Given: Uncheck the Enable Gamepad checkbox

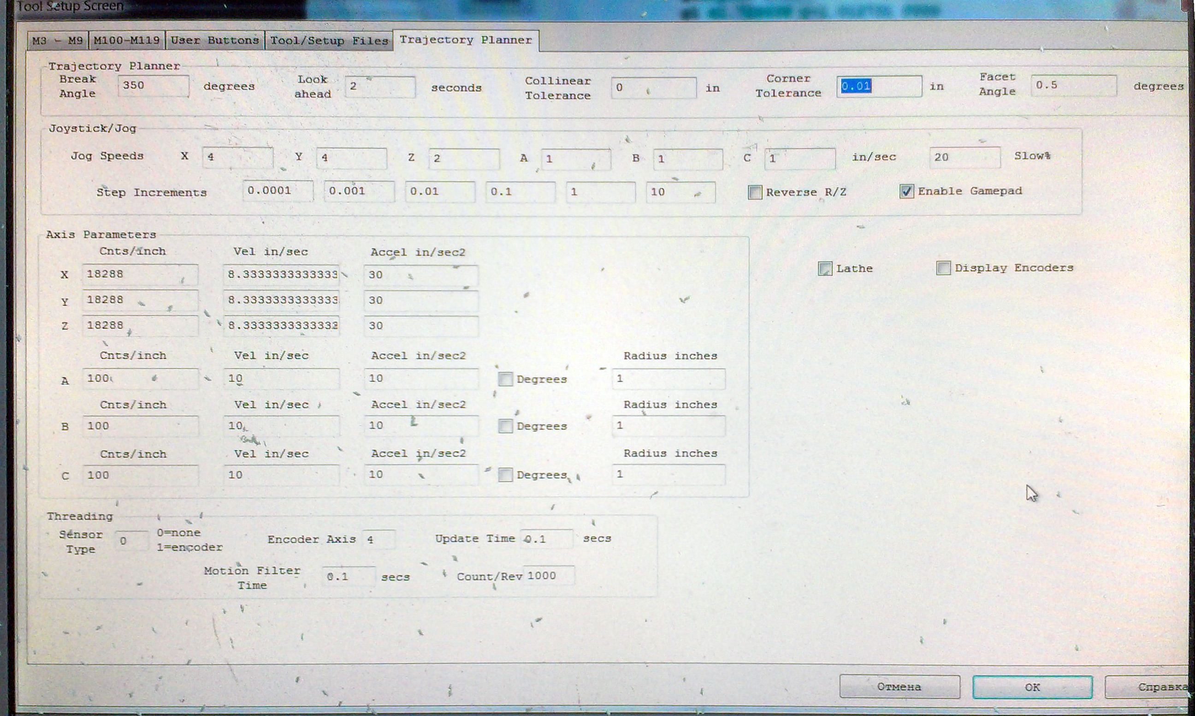Looking at the screenshot, I should (906, 191).
